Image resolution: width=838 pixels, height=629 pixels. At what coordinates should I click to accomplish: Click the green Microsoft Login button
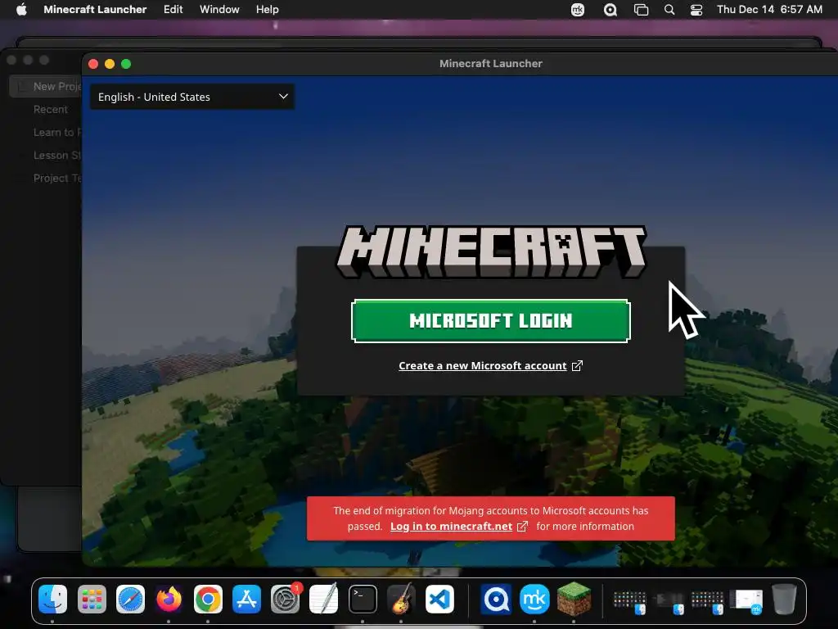pyautogui.click(x=491, y=321)
